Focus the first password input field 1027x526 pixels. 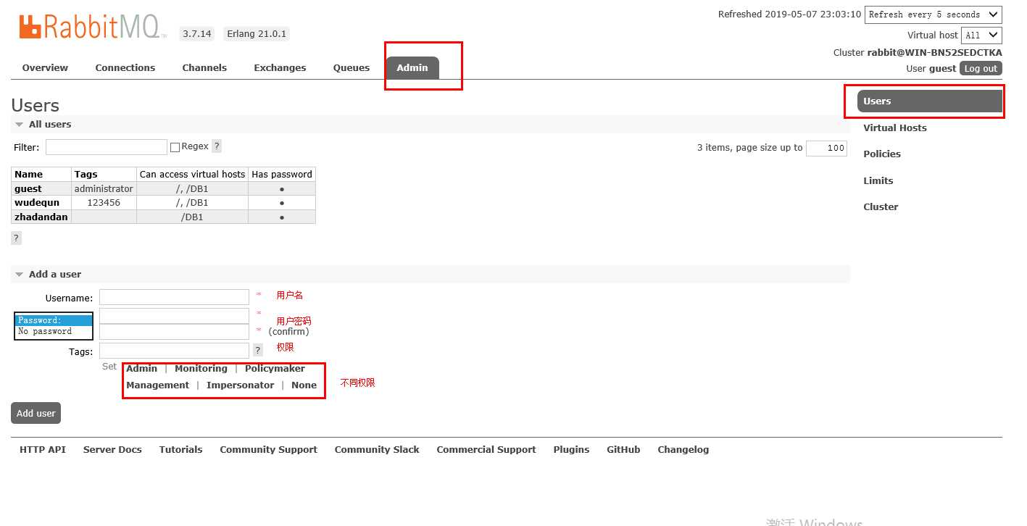pyautogui.click(x=174, y=316)
